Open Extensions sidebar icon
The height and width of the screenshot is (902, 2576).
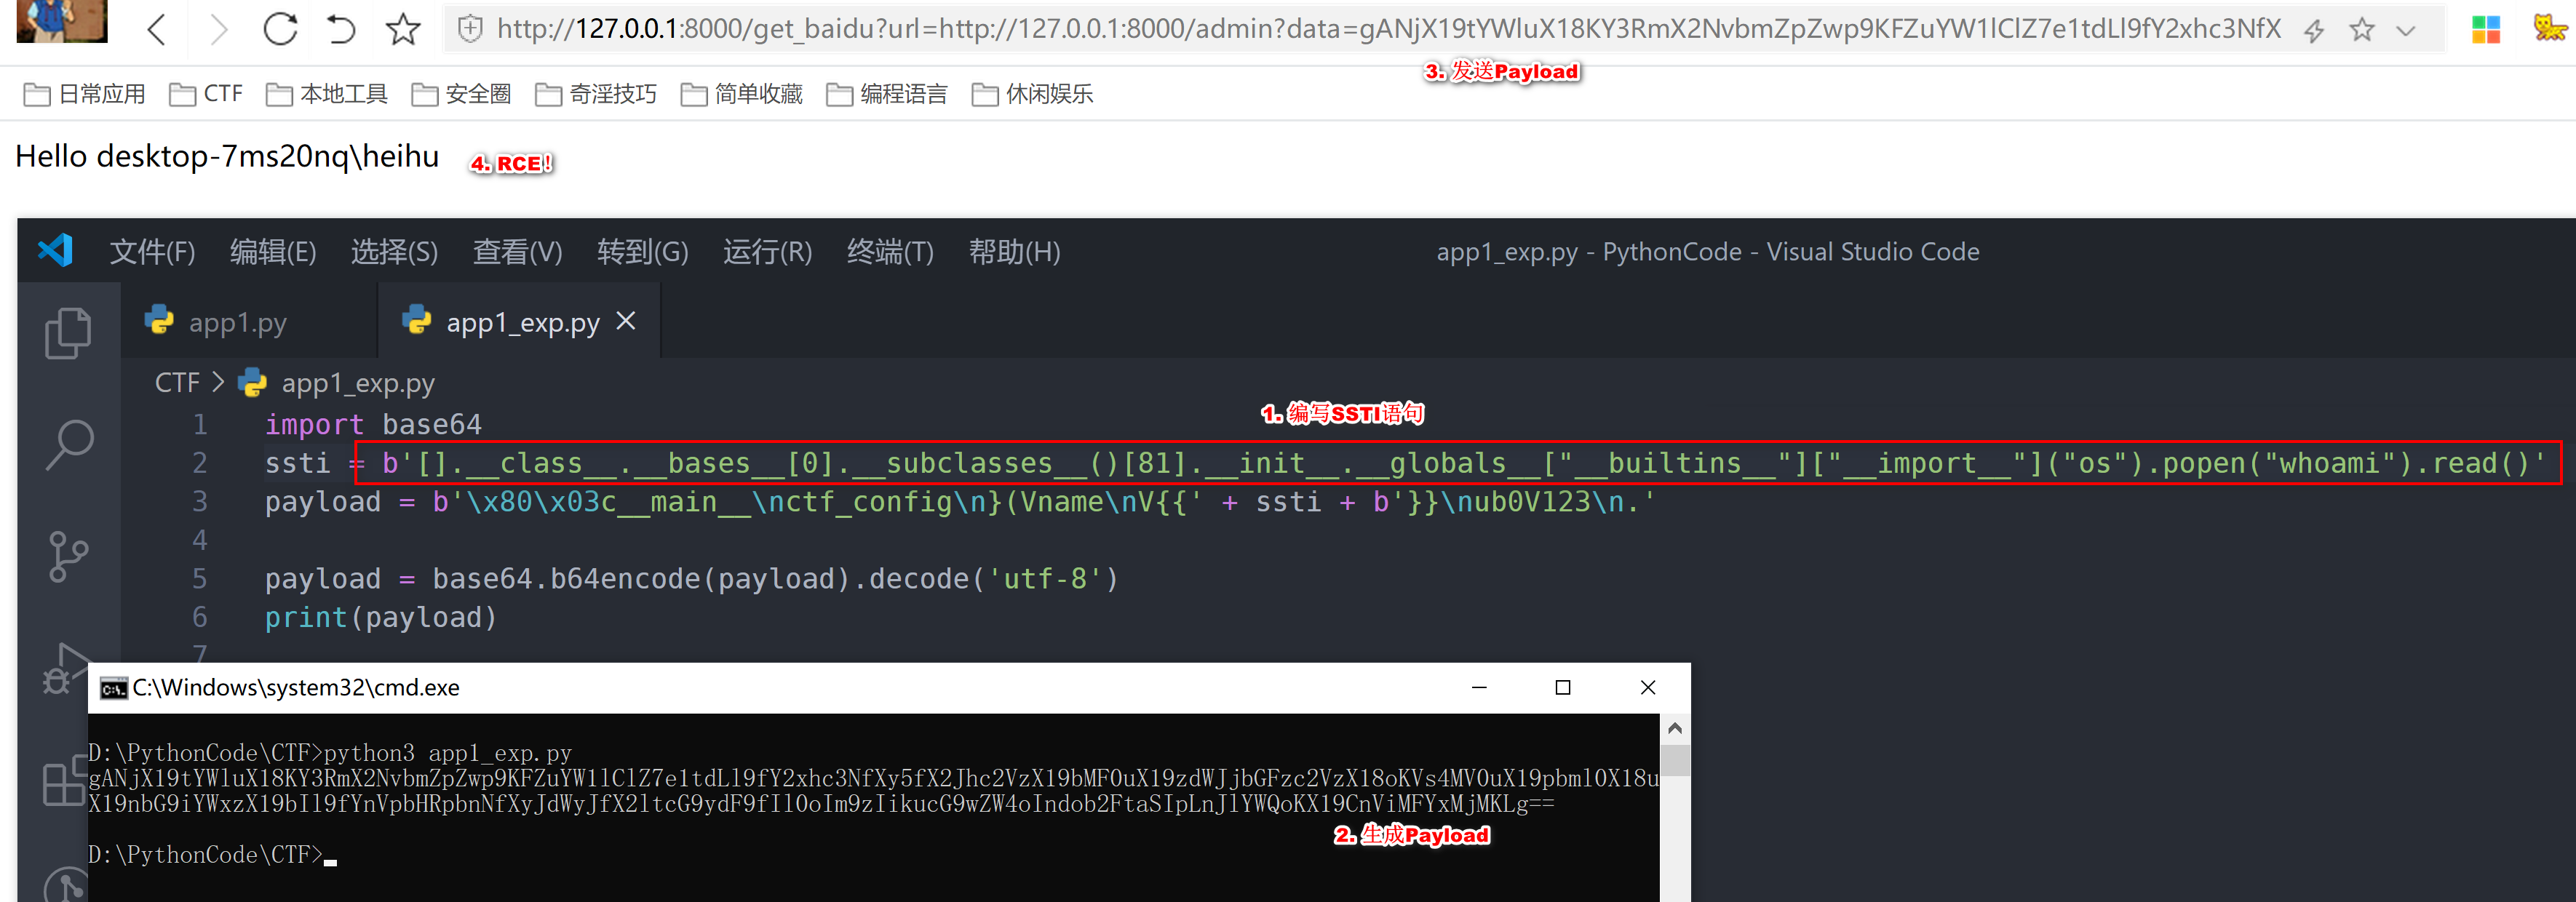64,782
